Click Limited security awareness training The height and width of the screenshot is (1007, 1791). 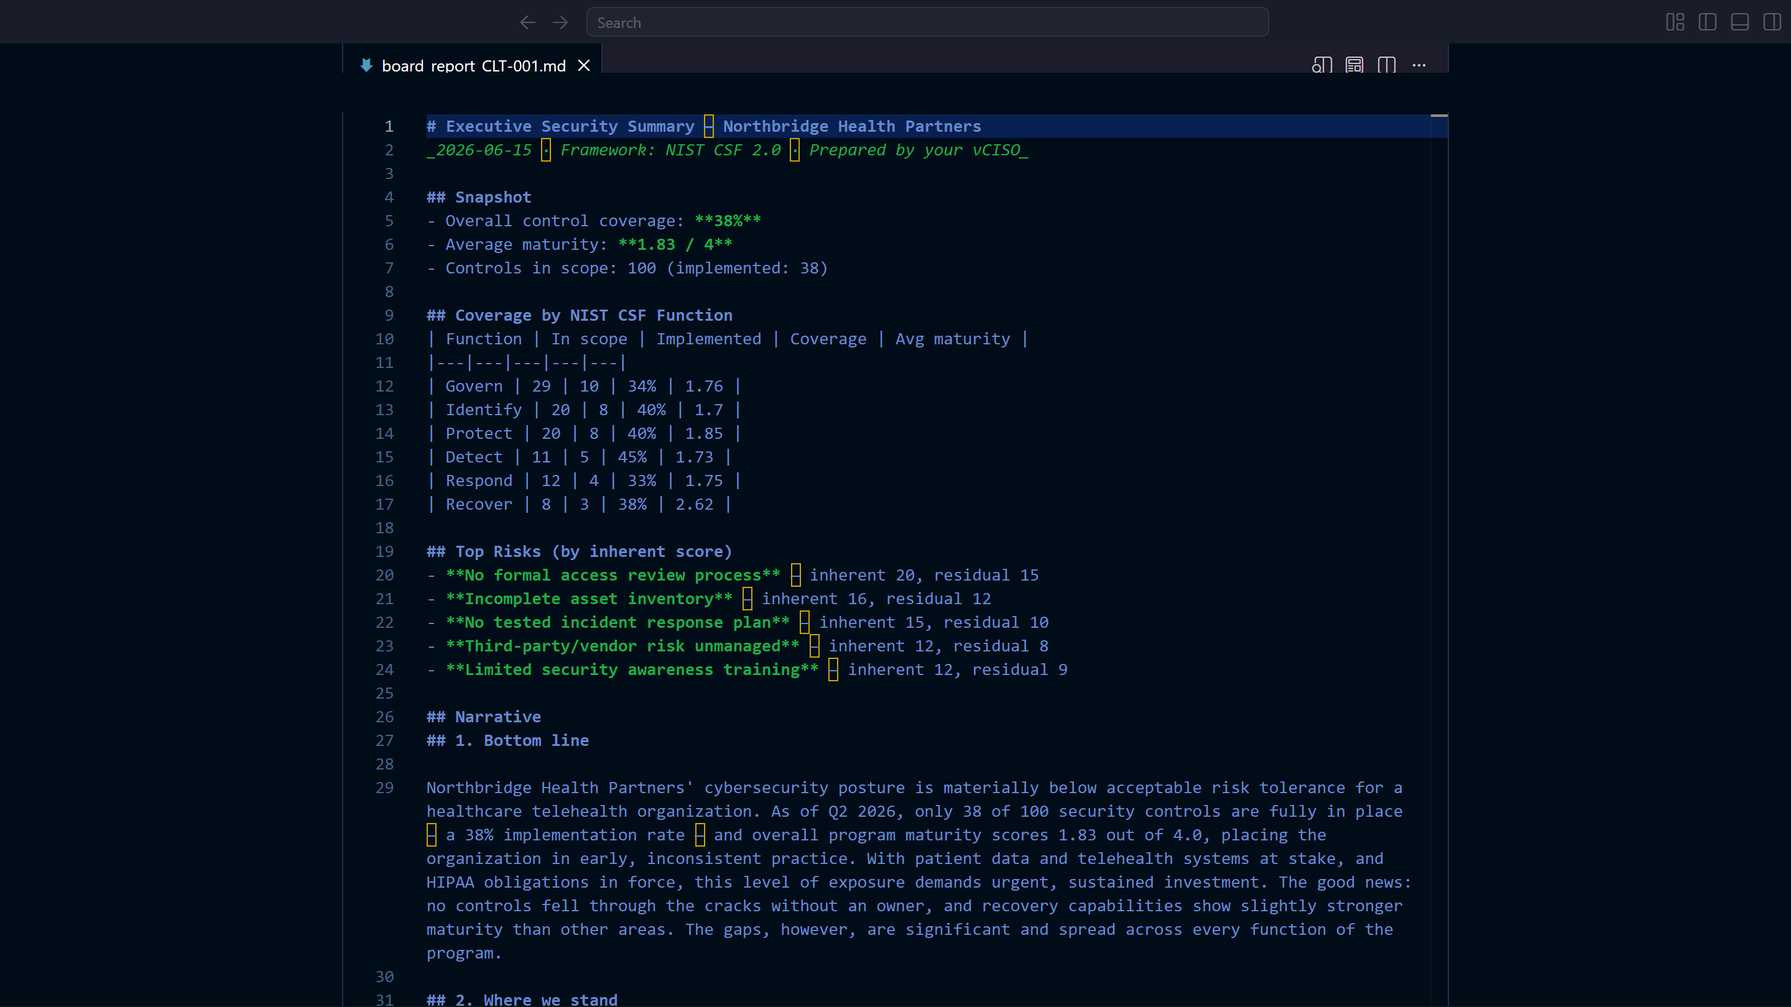tap(632, 670)
